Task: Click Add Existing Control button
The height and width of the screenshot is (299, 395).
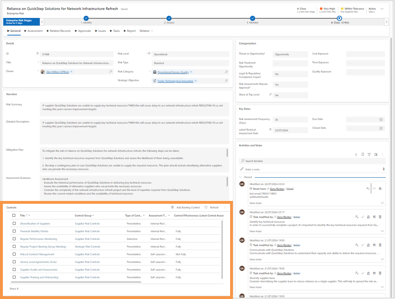Action: (185, 208)
